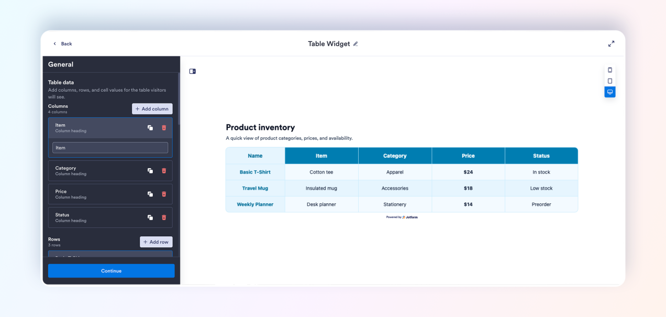Screen dimensions: 666x317
Task: Delete the Price column
Action: click(164, 194)
